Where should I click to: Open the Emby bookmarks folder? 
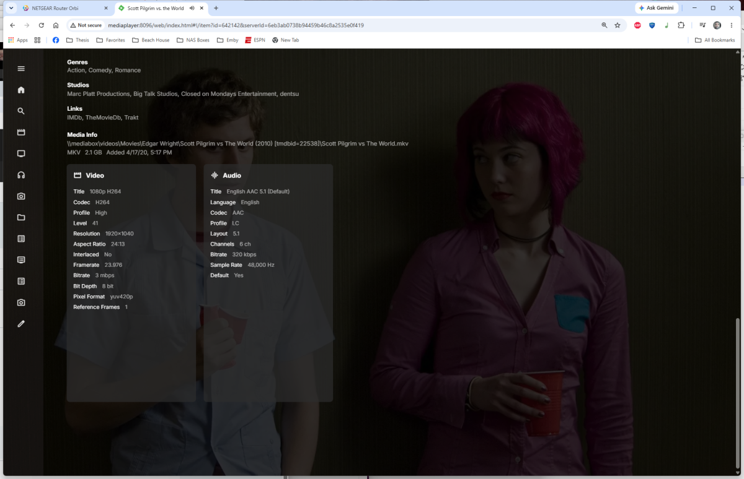(x=228, y=40)
